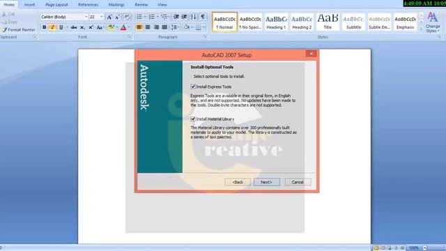Uncheck Install Express Tools

click(x=193, y=86)
